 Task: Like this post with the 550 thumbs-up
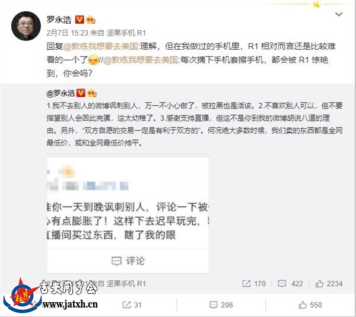[x=310, y=305]
